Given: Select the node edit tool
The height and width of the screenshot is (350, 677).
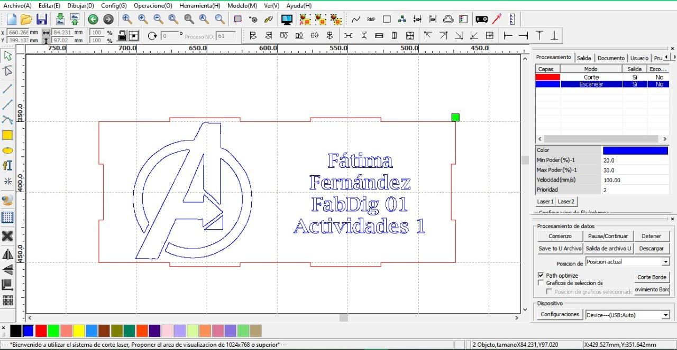Looking at the screenshot, I should [x=7, y=71].
